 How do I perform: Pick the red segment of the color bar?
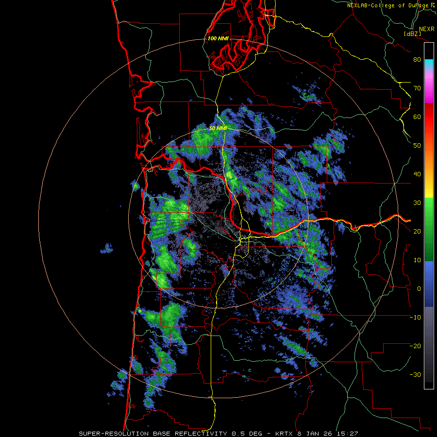click(x=429, y=117)
